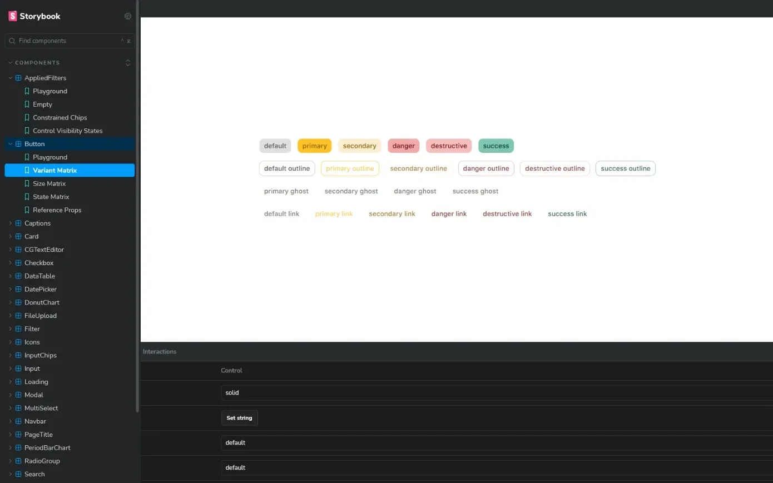Click the AppliedFilters component grid icon
Screen dimensions: 773x483
click(18, 78)
